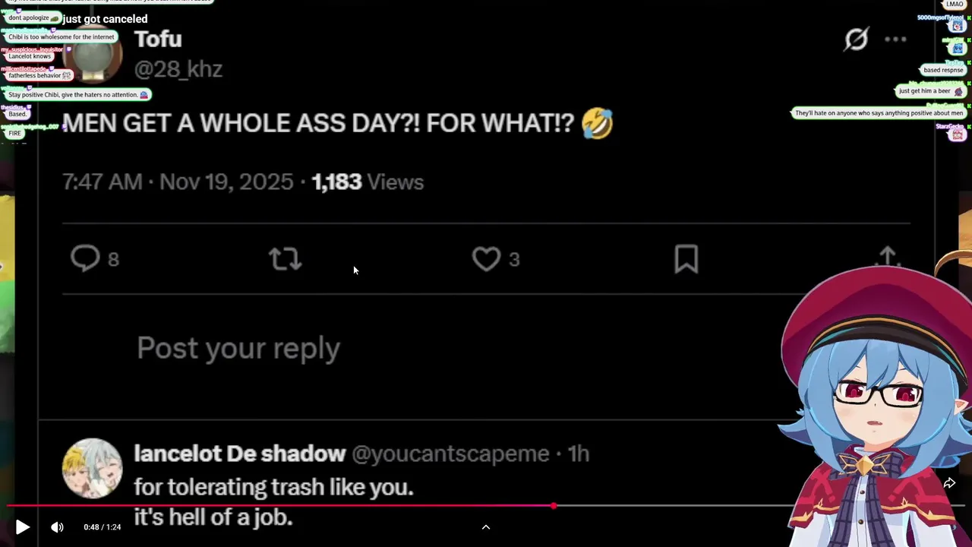Screen dimensions: 972x547
Task: Open the @28_khz handle link
Action: pyautogui.click(x=178, y=69)
